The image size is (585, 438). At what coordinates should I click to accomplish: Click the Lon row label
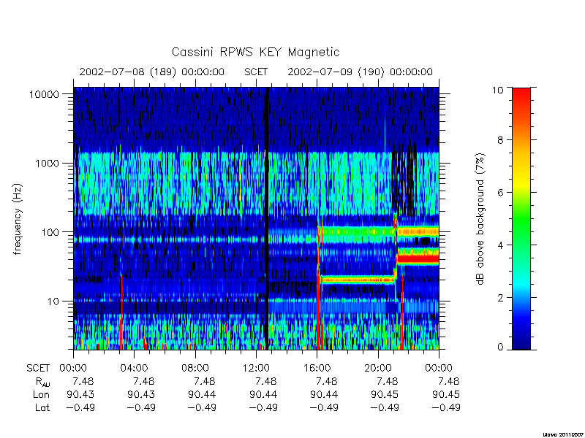click(42, 394)
